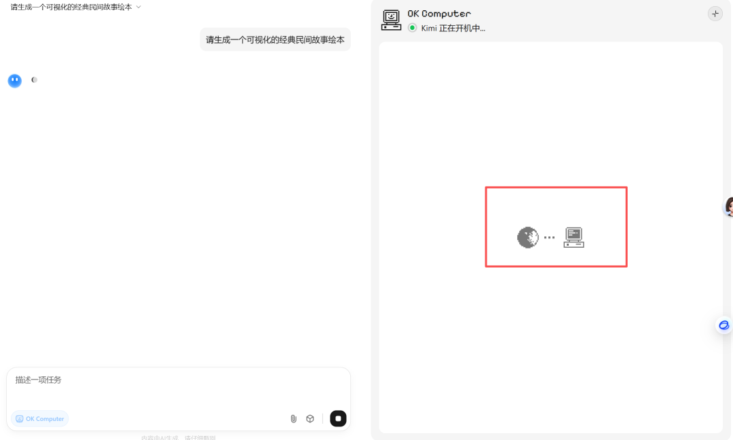Image resolution: width=733 pixels, height=440 pixels.
Task: Click the loading globe icon in center
Action: pos(528,238)
